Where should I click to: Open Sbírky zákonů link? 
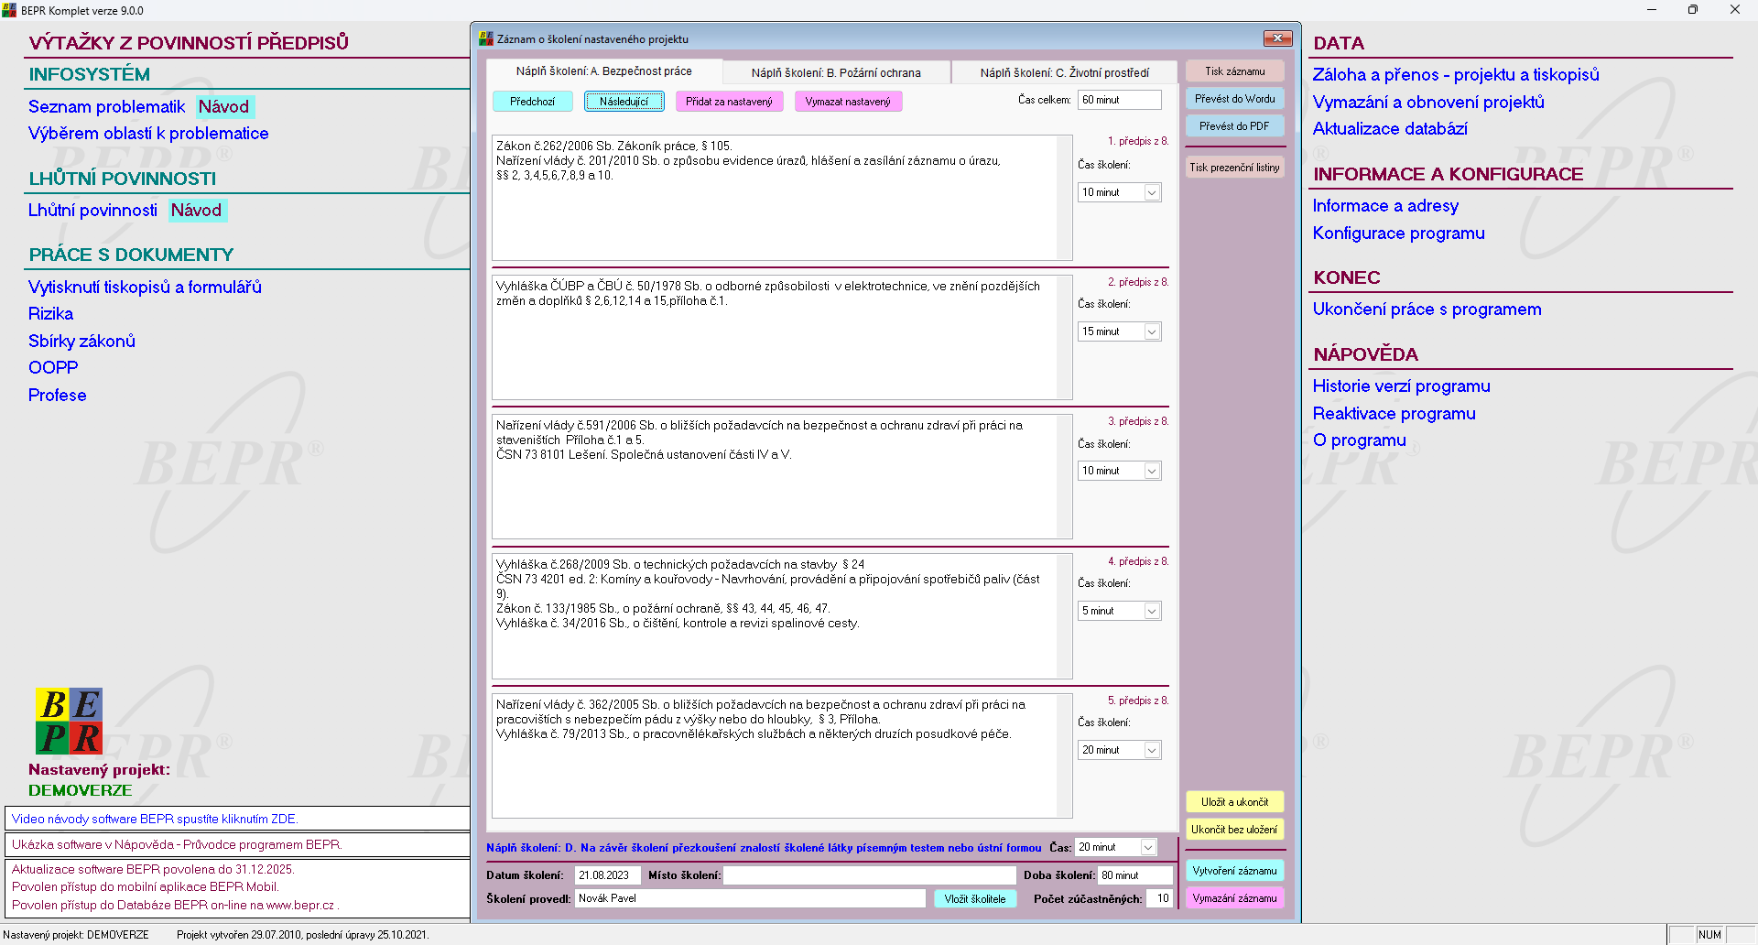[x=81, y=342]
